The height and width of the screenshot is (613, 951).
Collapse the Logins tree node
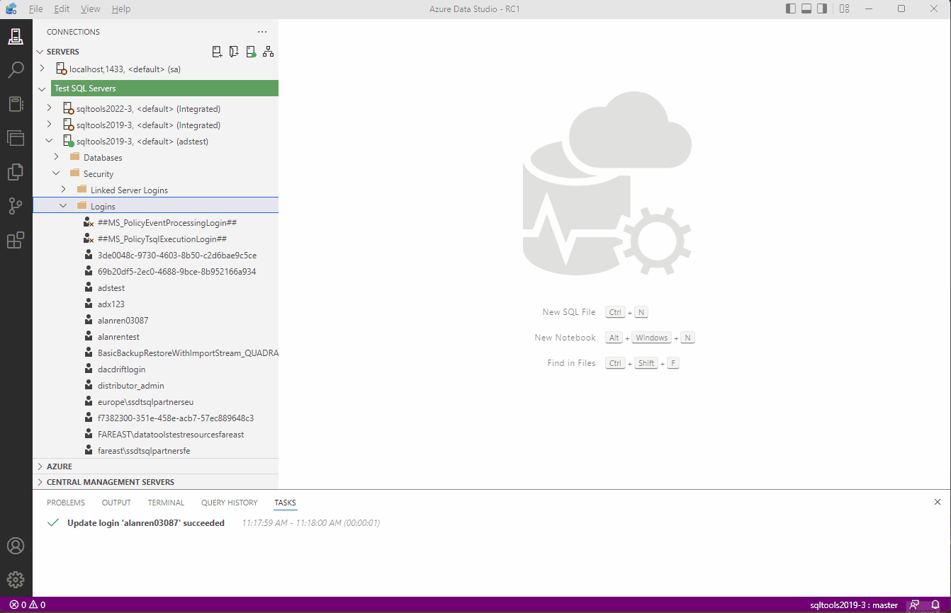click(63, 205)
